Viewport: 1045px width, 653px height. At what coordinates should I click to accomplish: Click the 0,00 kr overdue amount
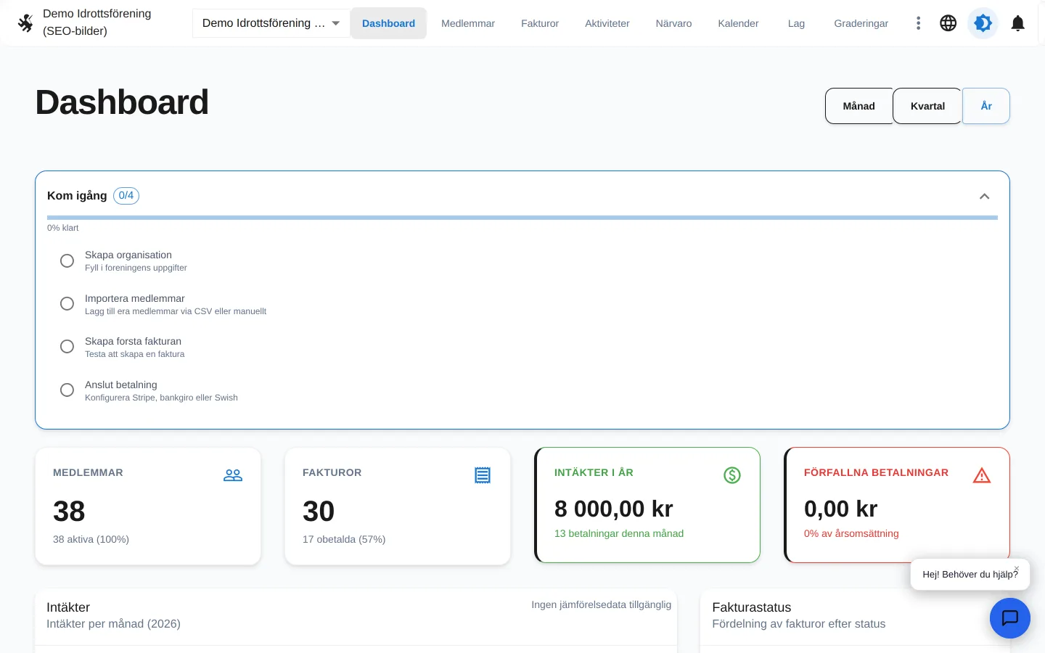pos(841,509)
